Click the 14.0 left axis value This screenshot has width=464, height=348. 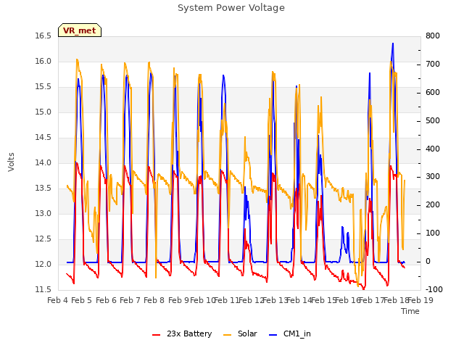[x=43, y=162]
